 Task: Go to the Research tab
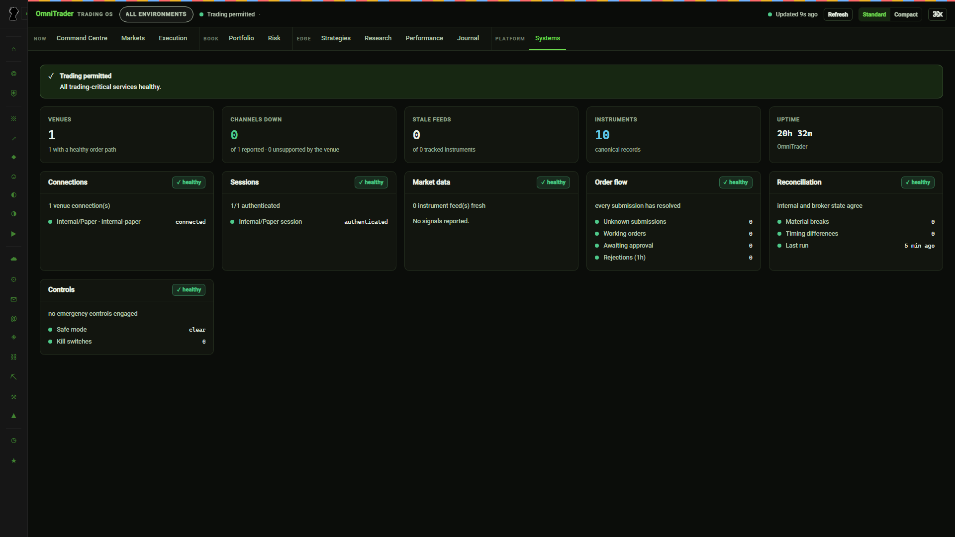click(x=378, y=38)
